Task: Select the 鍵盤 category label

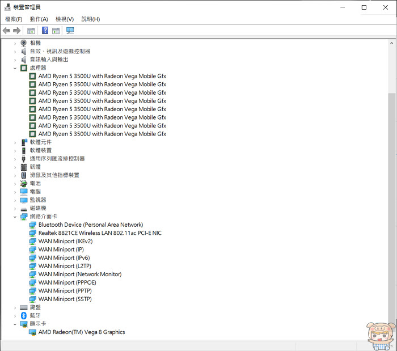Action: pyautogui.click(x=35, y=307)
